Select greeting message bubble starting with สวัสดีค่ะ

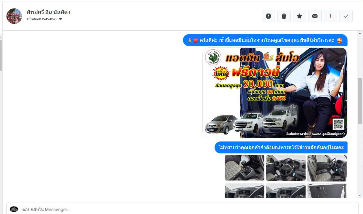[265, 40]
